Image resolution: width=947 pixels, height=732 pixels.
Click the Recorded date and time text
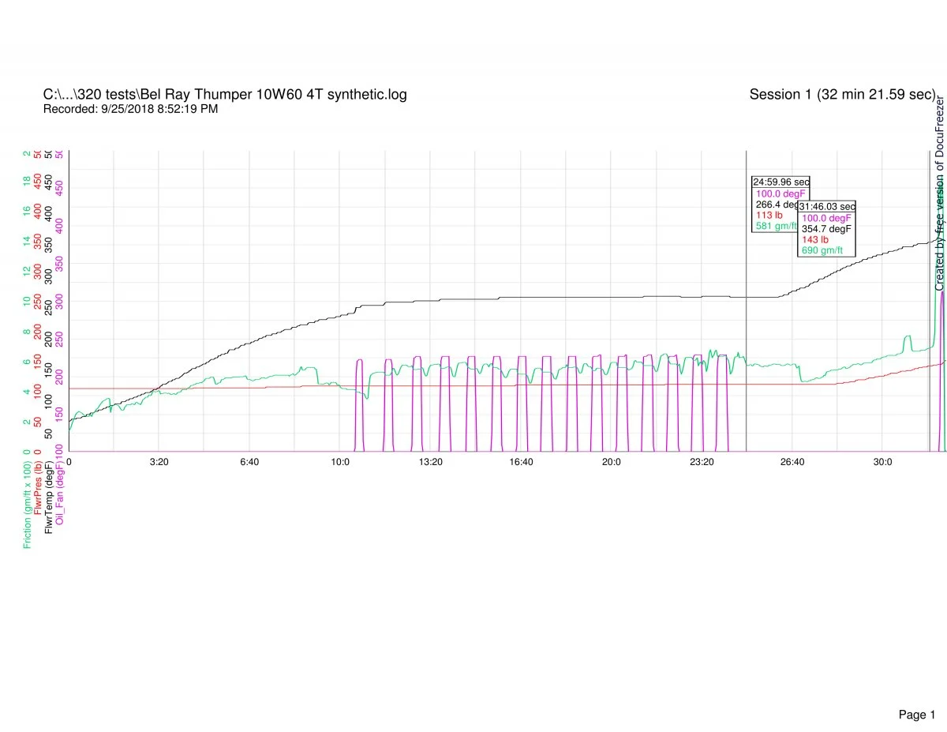(130, 109)
